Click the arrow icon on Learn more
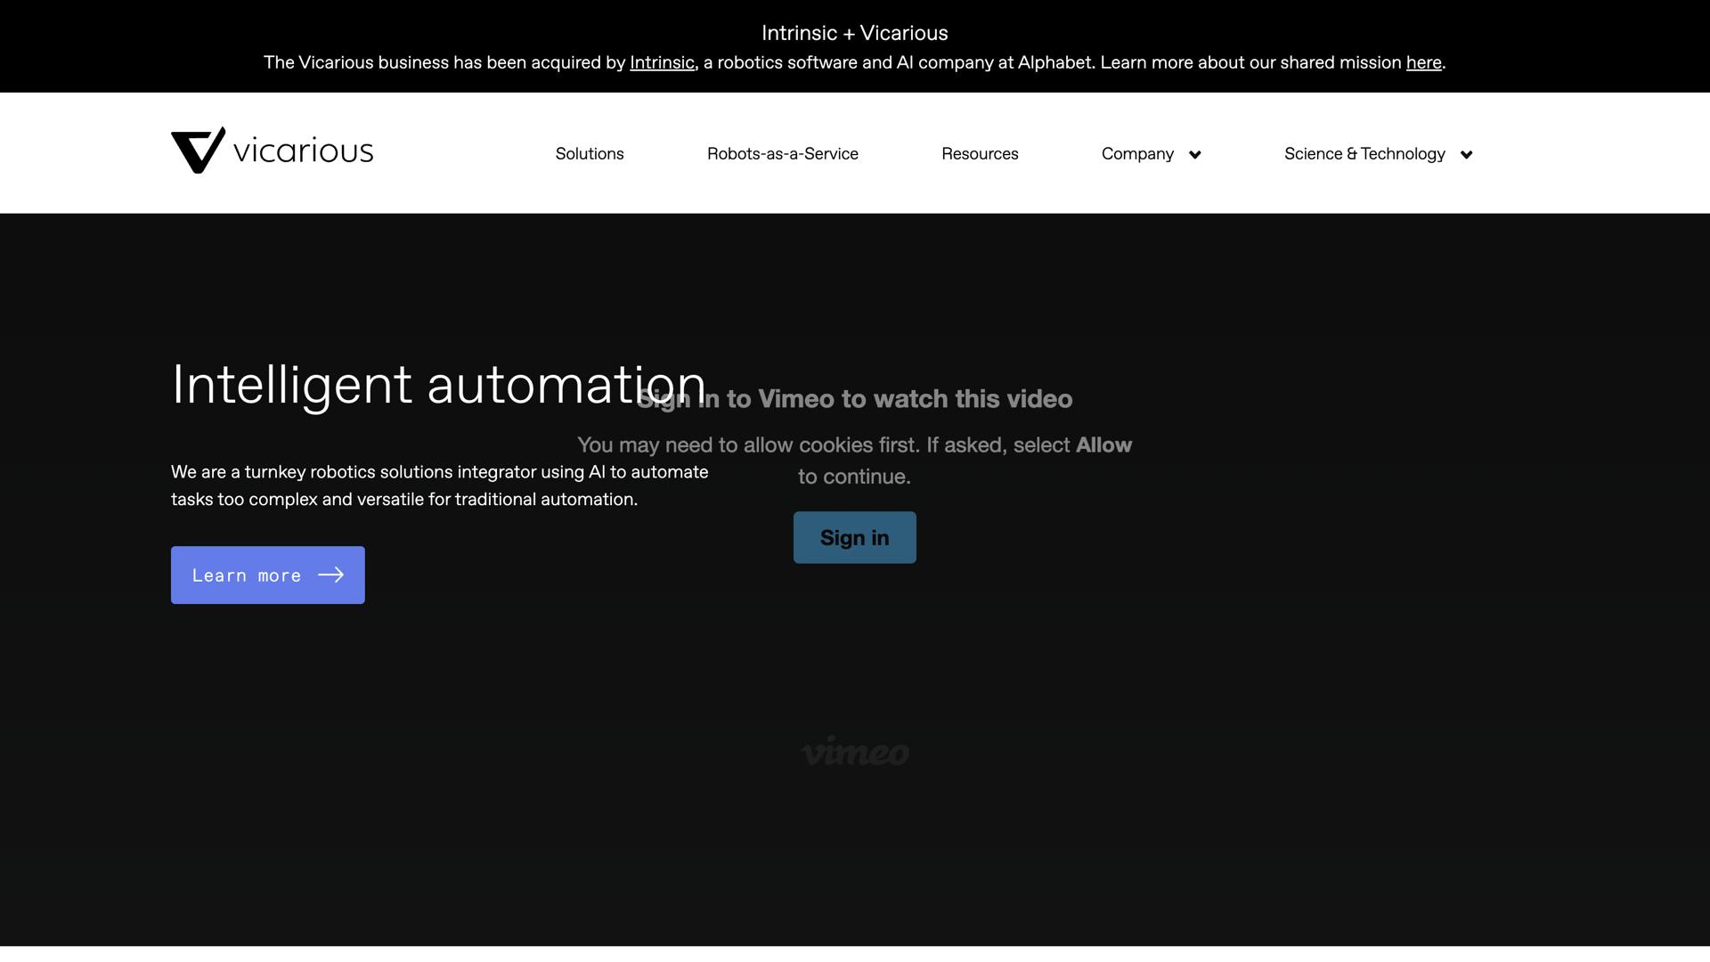Viewport: 1710px width, 962px height. point(330,575)
